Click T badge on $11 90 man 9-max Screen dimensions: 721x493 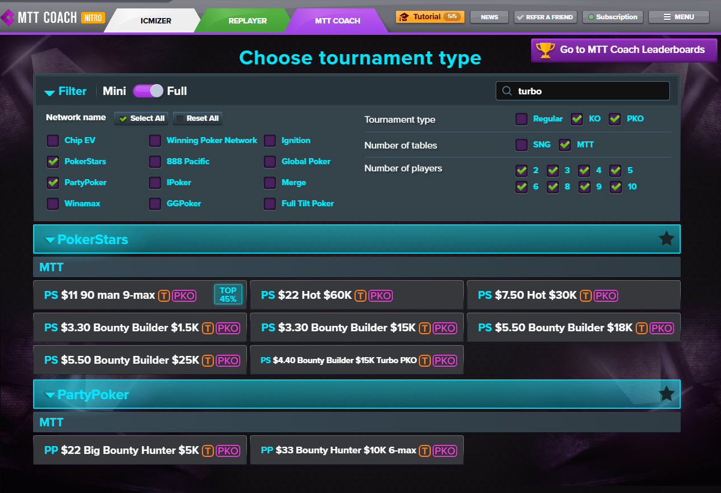pyautogui.click(x=163, y=295)
